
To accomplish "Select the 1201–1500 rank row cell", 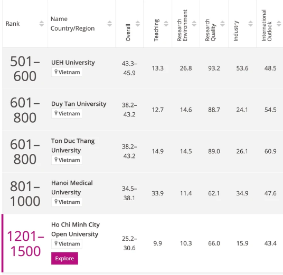I will (x=25, y=243).
